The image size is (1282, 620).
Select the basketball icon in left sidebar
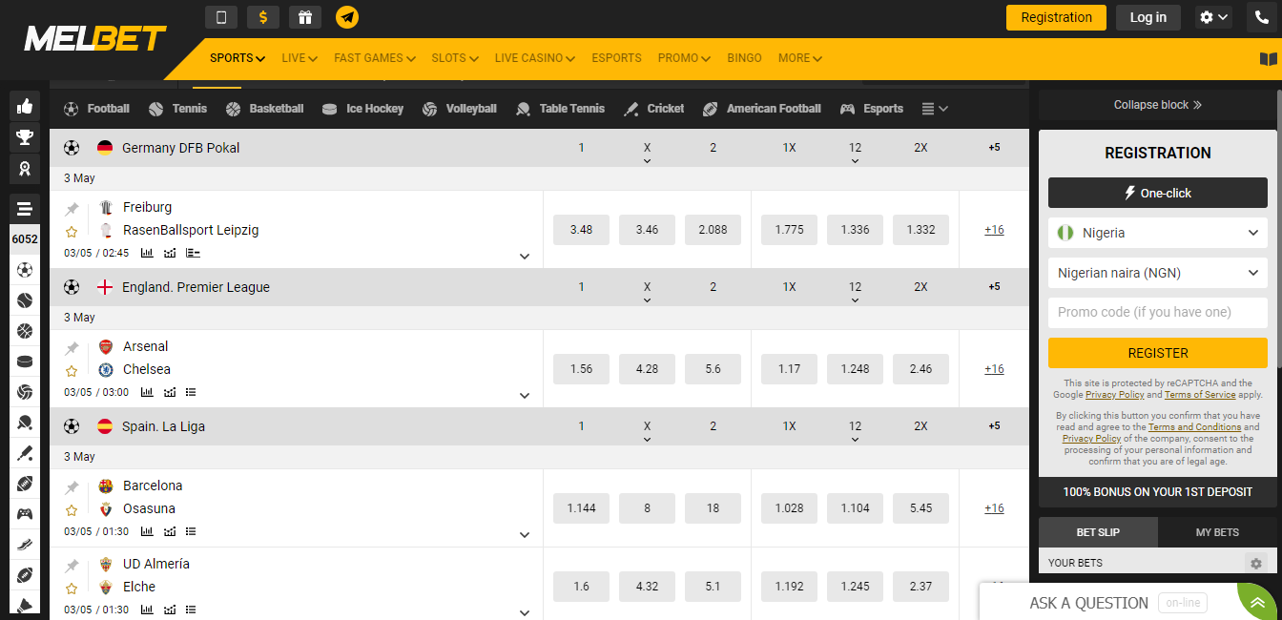pyautogui.click(x=25, y=331)
